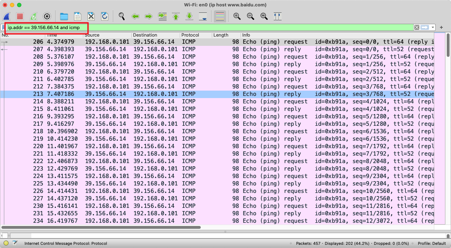Jump to the first packet

point(176,16)
